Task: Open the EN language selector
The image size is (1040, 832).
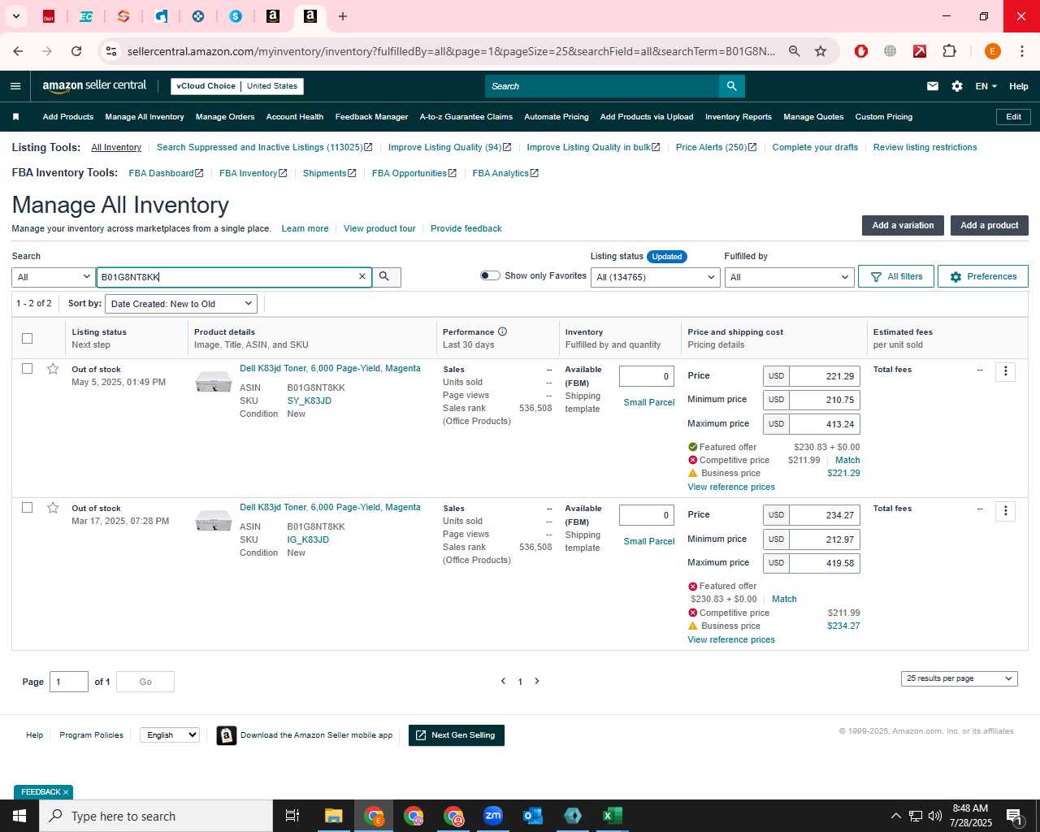Action: 986,86
